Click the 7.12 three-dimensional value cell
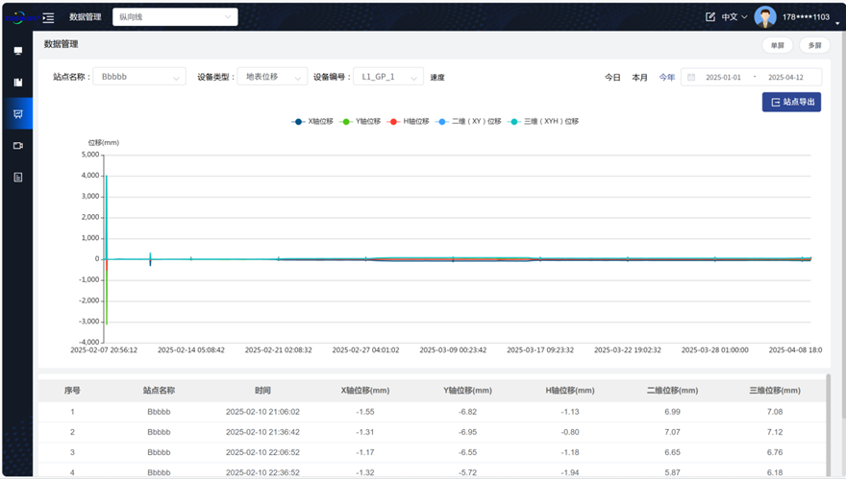The image size is (846, 479). [775, 432]
